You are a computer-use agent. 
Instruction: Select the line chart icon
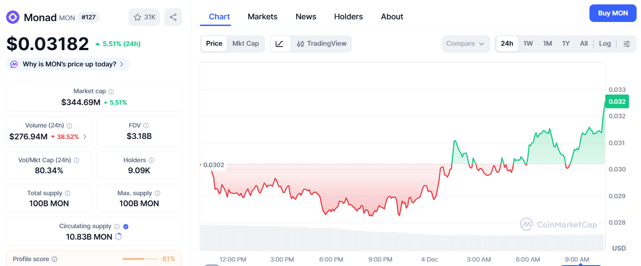point(280,44)
